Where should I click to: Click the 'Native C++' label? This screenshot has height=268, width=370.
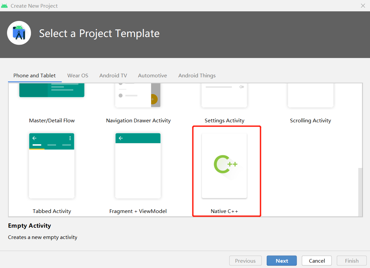[x=224, y=211]
